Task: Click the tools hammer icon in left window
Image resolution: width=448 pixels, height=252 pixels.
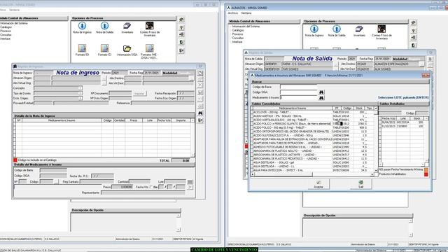Action: click(181, 20)
